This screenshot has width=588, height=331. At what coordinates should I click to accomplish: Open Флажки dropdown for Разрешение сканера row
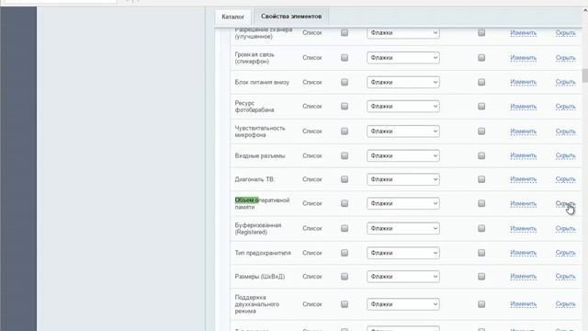(403, 33)
